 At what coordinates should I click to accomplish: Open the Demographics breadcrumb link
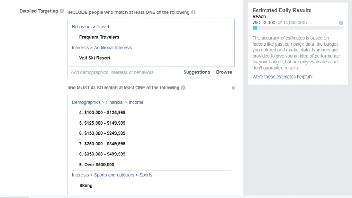tap(86, 102)
